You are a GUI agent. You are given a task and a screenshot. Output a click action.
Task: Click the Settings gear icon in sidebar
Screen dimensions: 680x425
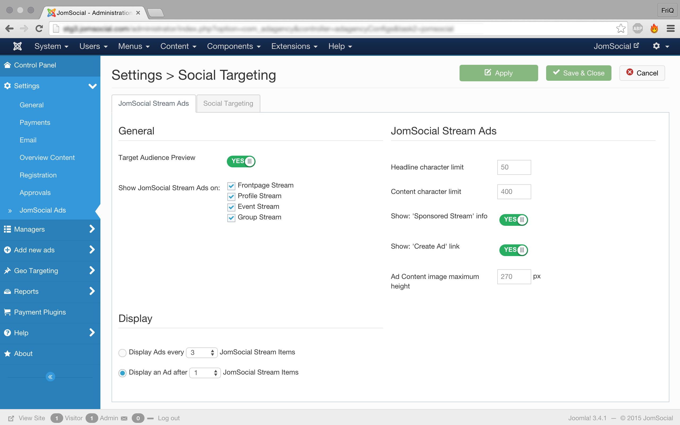(7, 86)
